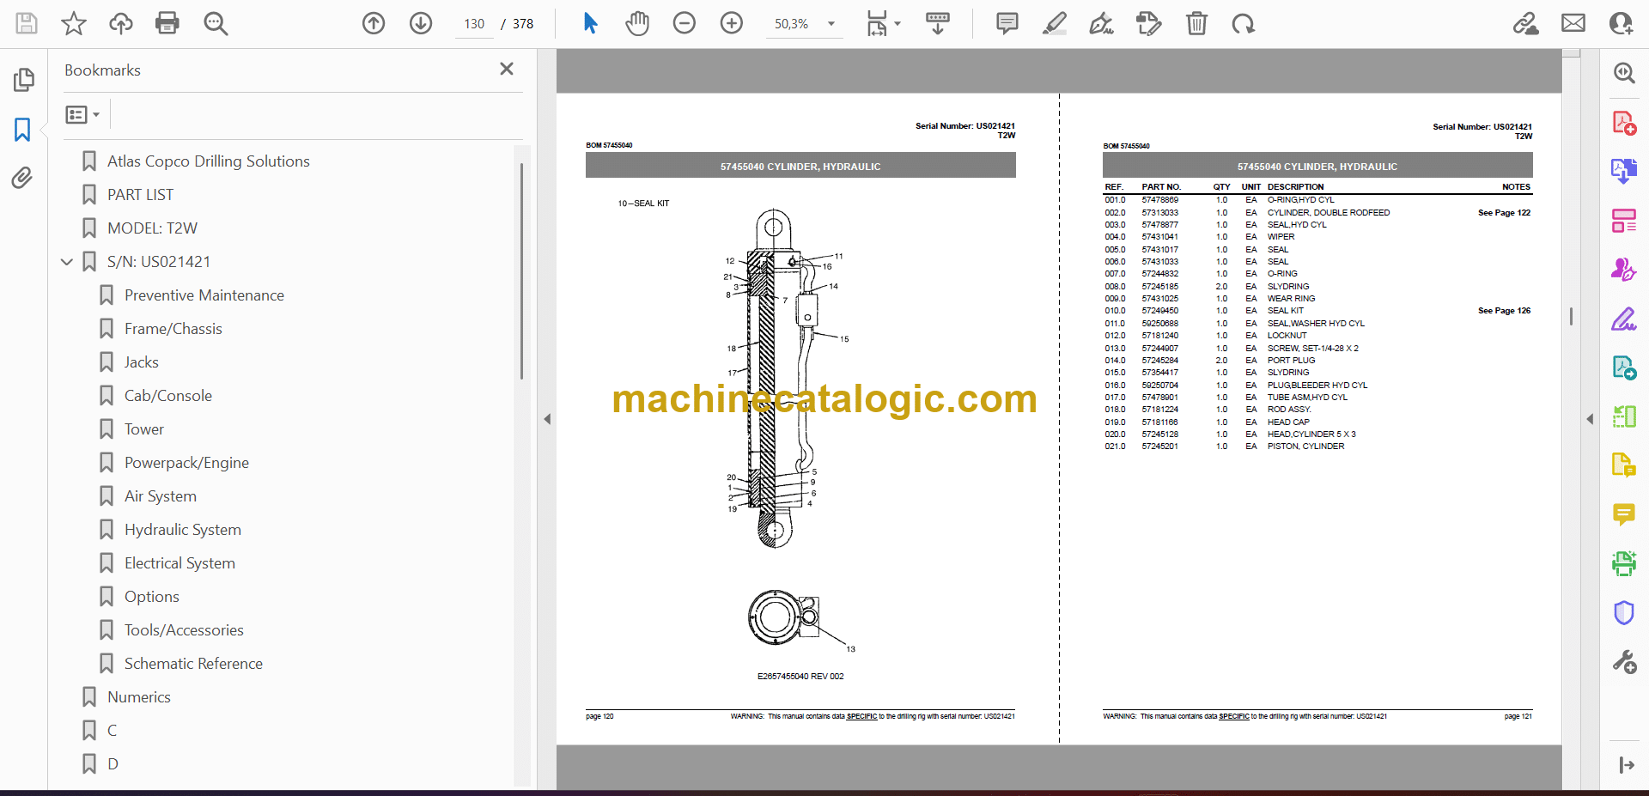Image resolution: width=1649 pixels, height=796 pixels.
Task: Toggle the Bookmarks panel icon
Action: pyautogui.click(x=22, y=130)
